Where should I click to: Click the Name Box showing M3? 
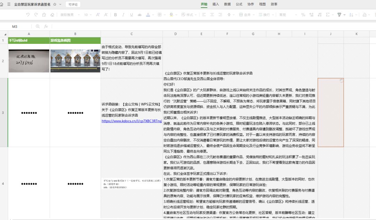[16, 26]
